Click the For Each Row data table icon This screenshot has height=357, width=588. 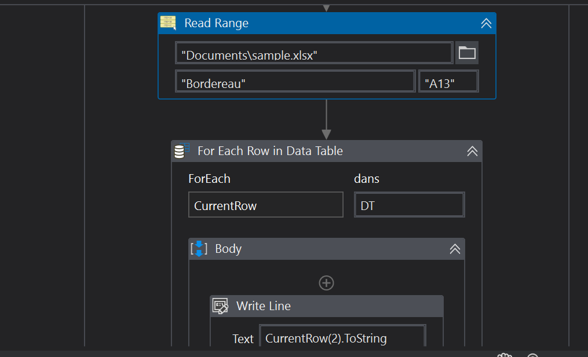click(182, 150)
